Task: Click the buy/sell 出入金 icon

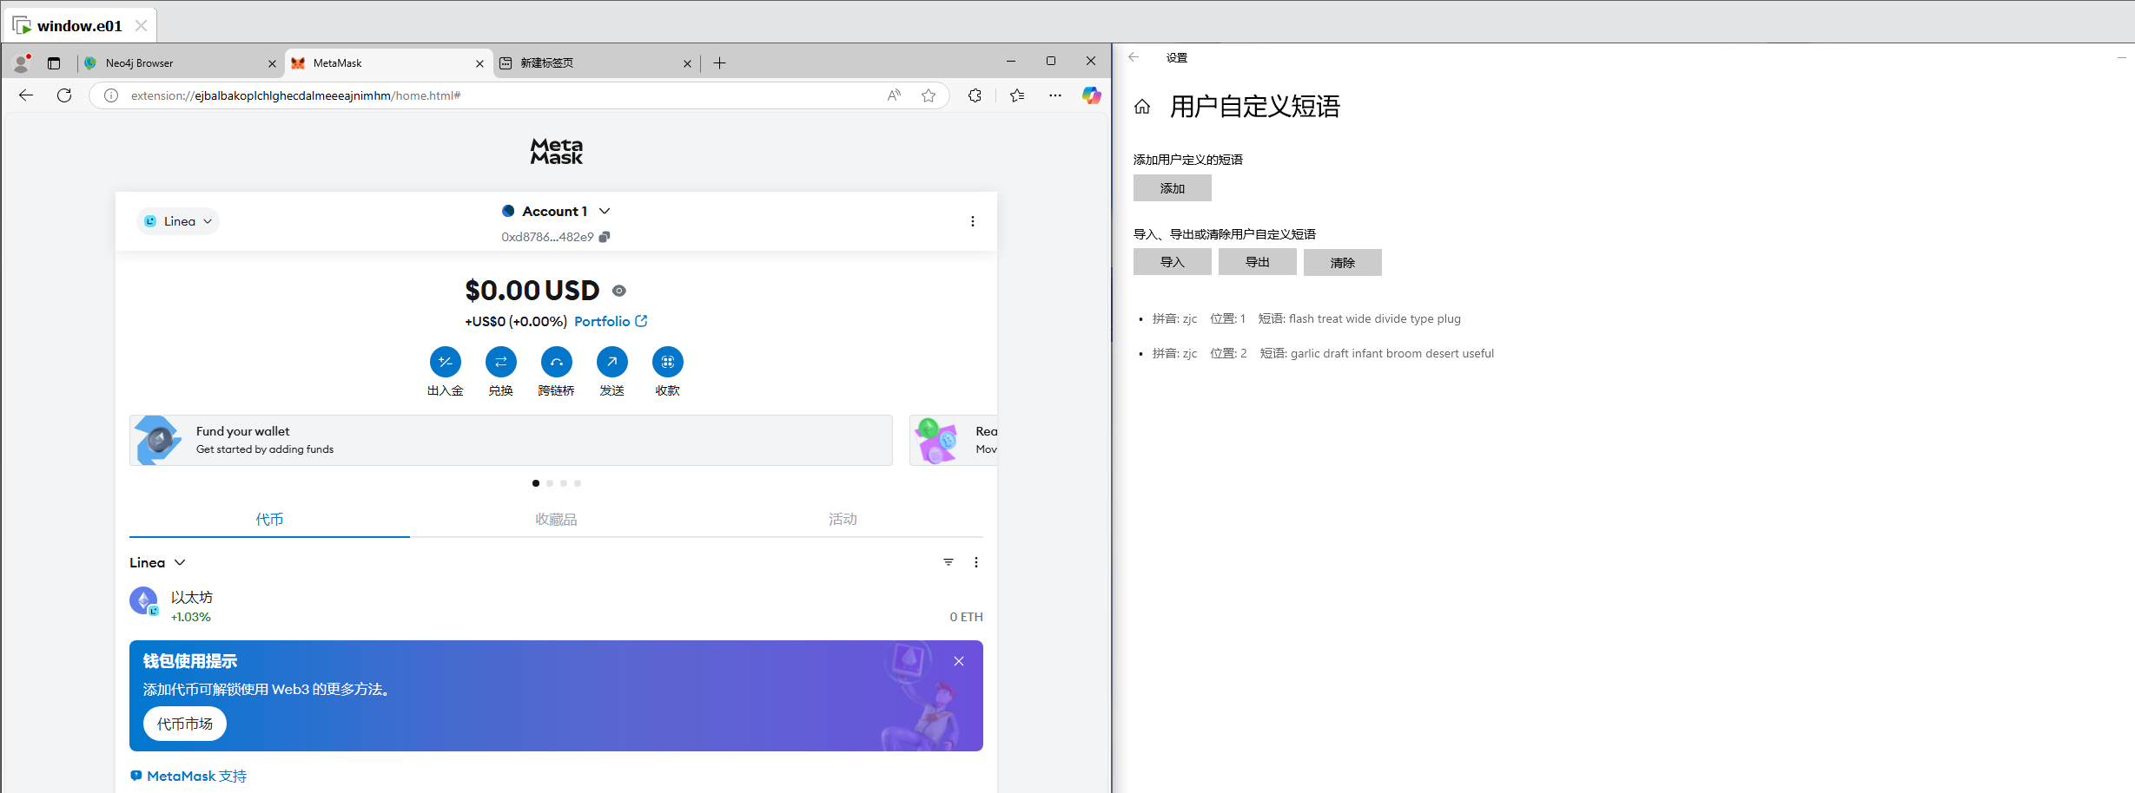Action: (x=446, y=362)
